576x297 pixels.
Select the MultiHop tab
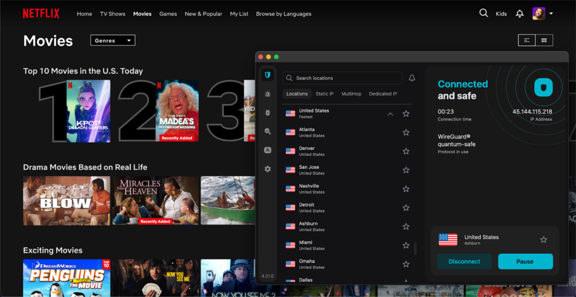coord(351,94)
